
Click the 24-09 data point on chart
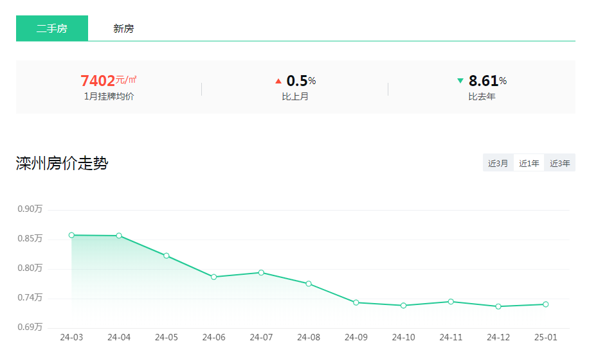pos(356,302)
